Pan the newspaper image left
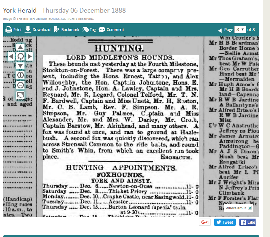The image size is (270, 237). click(12, 57)
